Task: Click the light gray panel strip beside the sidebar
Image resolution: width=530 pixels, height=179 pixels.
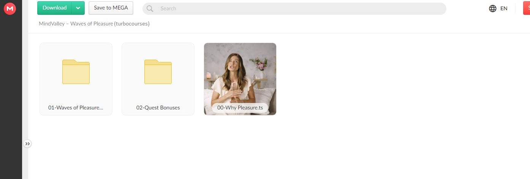Action: coord(25,76)
